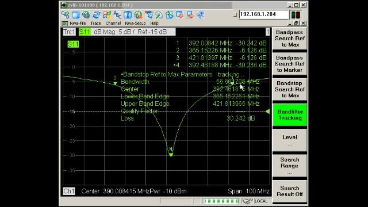Click the globe with red X icon
This screenshot has height=207, width=368.
(x=138, y=14)
